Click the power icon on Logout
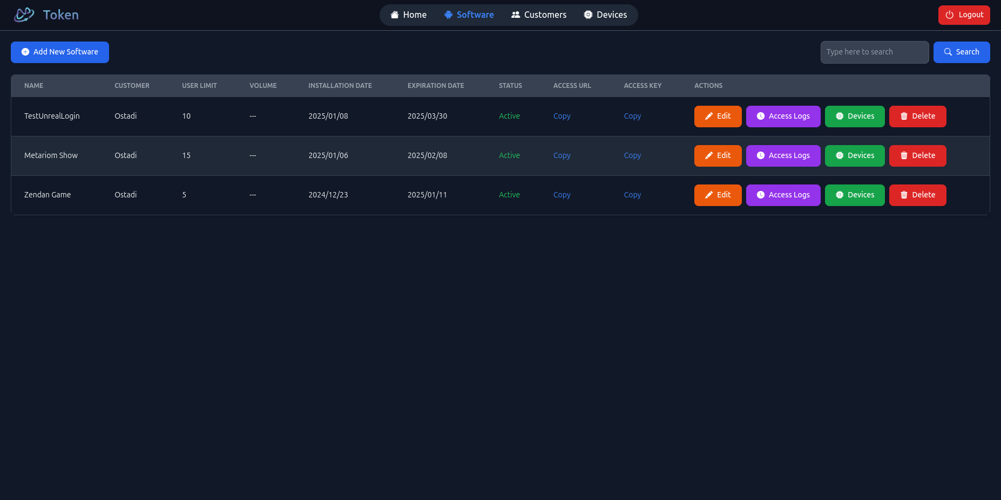 pos(950,15)
